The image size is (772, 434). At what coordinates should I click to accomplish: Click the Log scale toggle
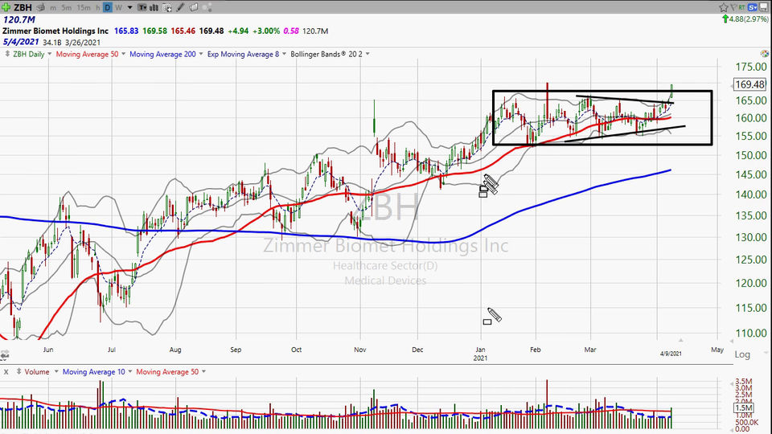pyautogui.click(x=742, y=354)
